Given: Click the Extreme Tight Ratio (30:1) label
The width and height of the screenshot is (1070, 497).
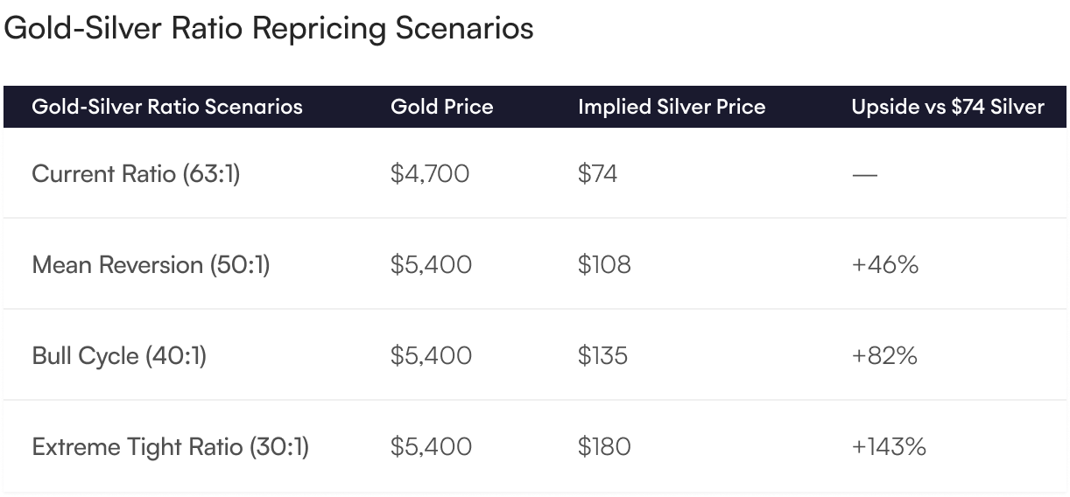Looking at the screenshot, I should pos(170,447).
